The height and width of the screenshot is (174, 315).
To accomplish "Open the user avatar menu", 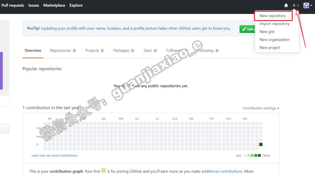I will [x=308, y=6].
